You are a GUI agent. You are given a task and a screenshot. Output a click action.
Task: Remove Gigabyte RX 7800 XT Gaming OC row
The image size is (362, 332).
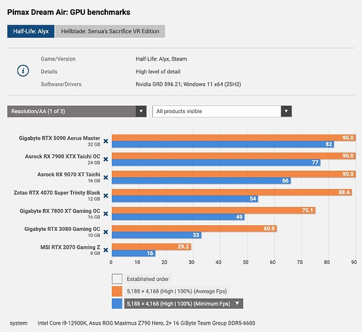(106, 214)
